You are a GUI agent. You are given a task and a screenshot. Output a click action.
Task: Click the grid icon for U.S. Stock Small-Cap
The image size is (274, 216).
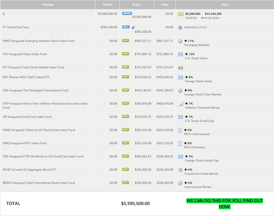click(x=181, y=117)
